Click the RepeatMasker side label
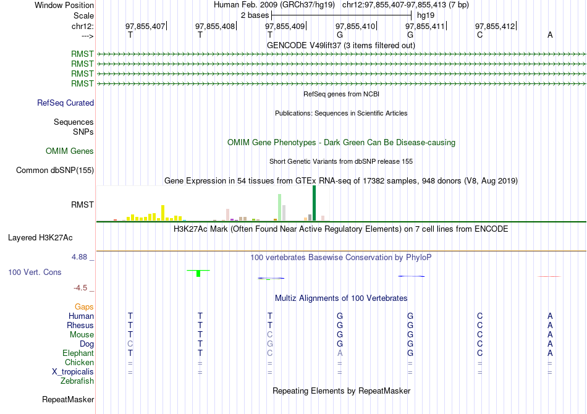Image resolution: width=587 pixels, height=414 pixels. coord(68,399)
